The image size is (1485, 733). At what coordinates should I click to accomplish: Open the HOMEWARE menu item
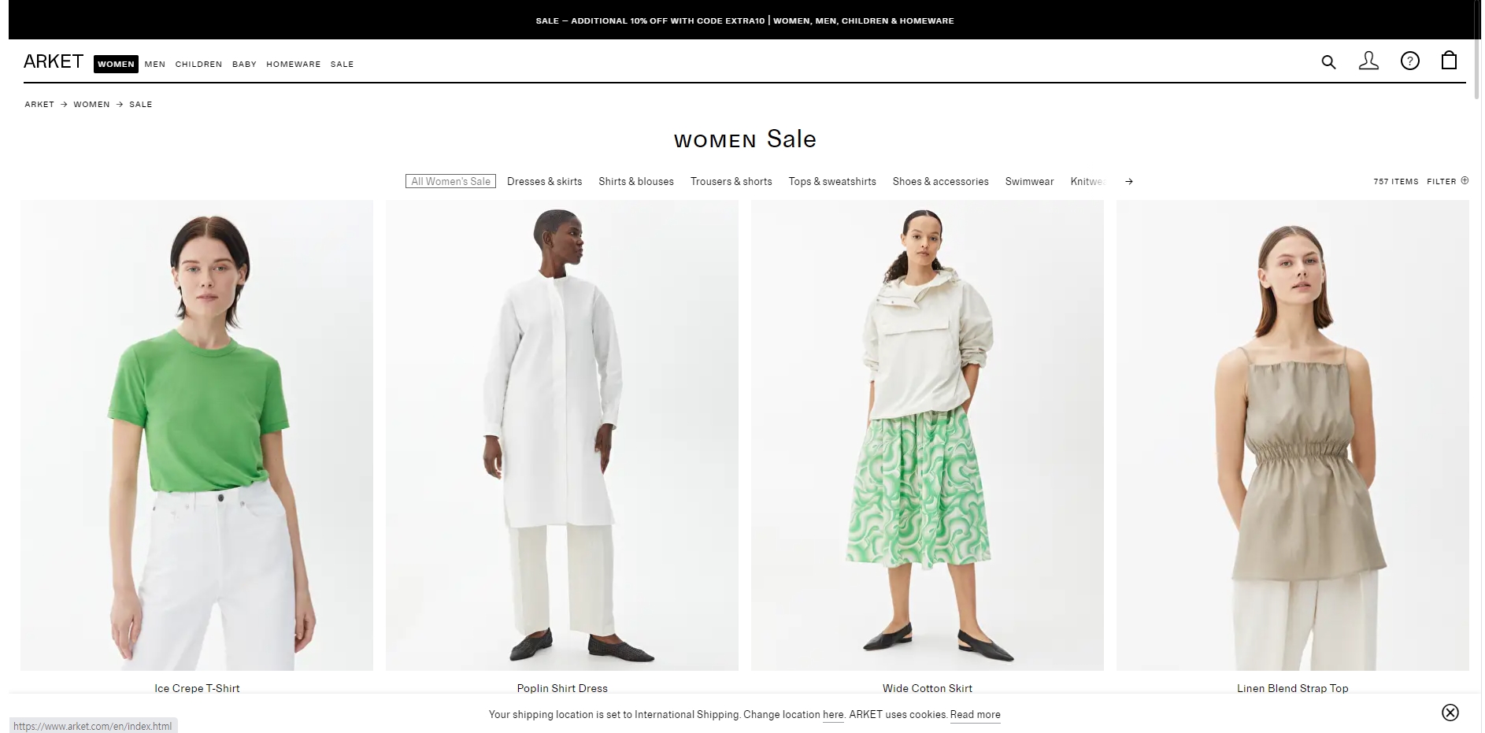[x=293, y=64]
